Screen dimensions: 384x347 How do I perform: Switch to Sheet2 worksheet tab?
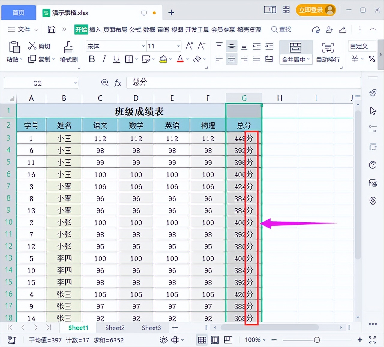click(x=115, y=328)
